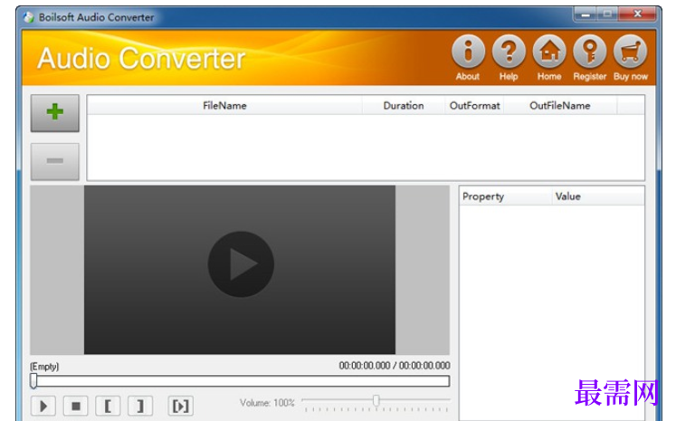Screen dimensions: 676x421
Task: Click the 00:00:00.000 time counter
Action: pos(395,366)
